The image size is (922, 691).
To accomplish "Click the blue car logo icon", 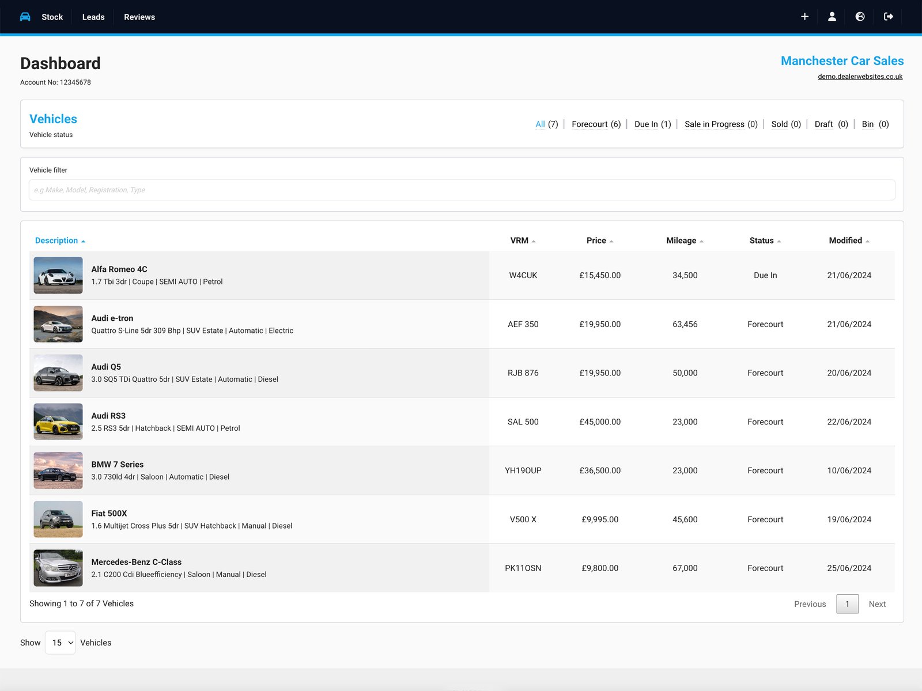I will (25, 17).
